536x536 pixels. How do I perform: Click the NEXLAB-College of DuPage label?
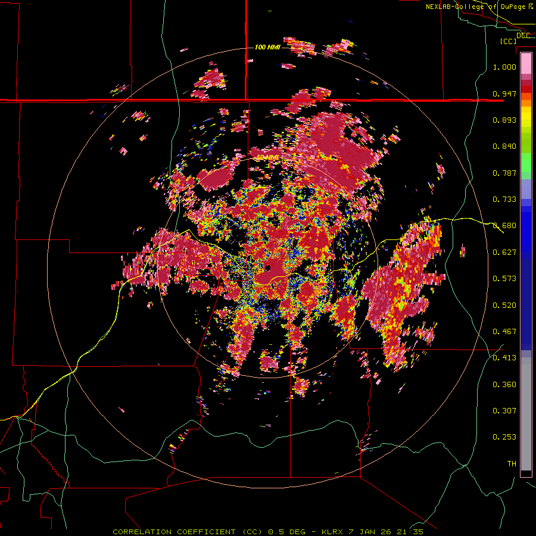tap(479, 7)
